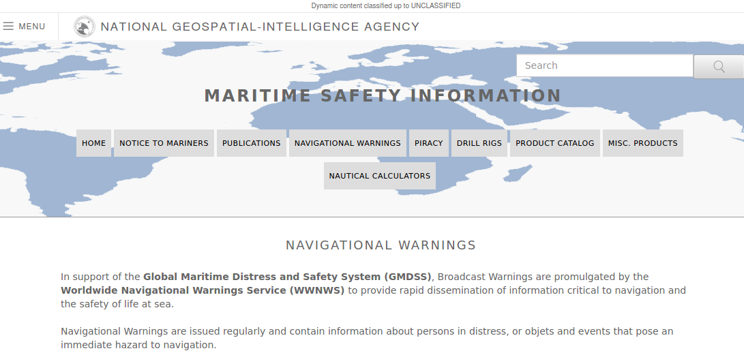Click the NGA agency seal logo
The image size is (744, 353).
[85, 27]
